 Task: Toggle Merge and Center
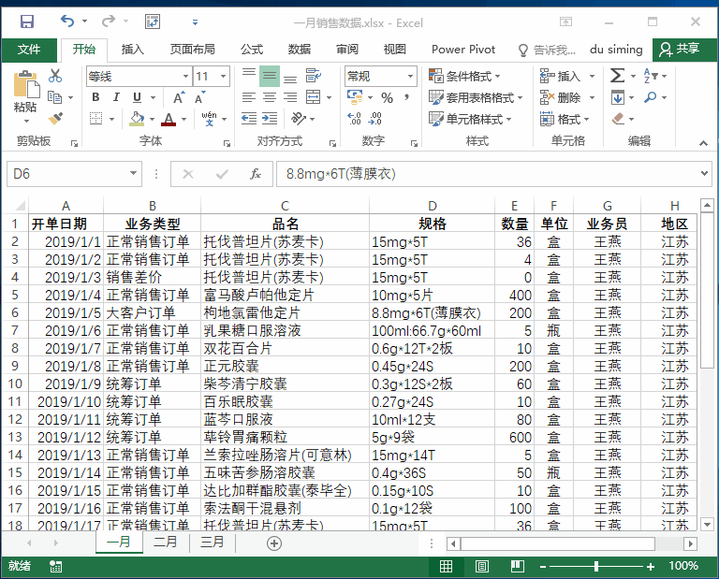(x=314, y=97)
